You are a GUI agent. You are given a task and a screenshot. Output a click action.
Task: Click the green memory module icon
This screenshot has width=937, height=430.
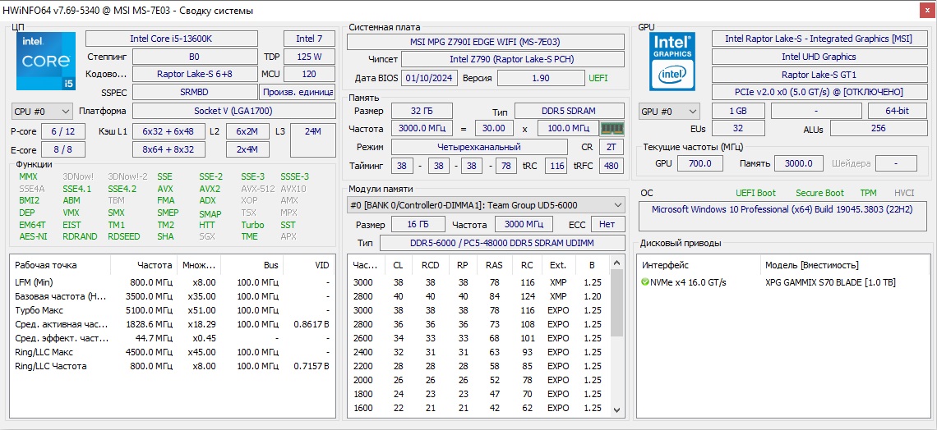pyautogui.click(x=612, y=129)
